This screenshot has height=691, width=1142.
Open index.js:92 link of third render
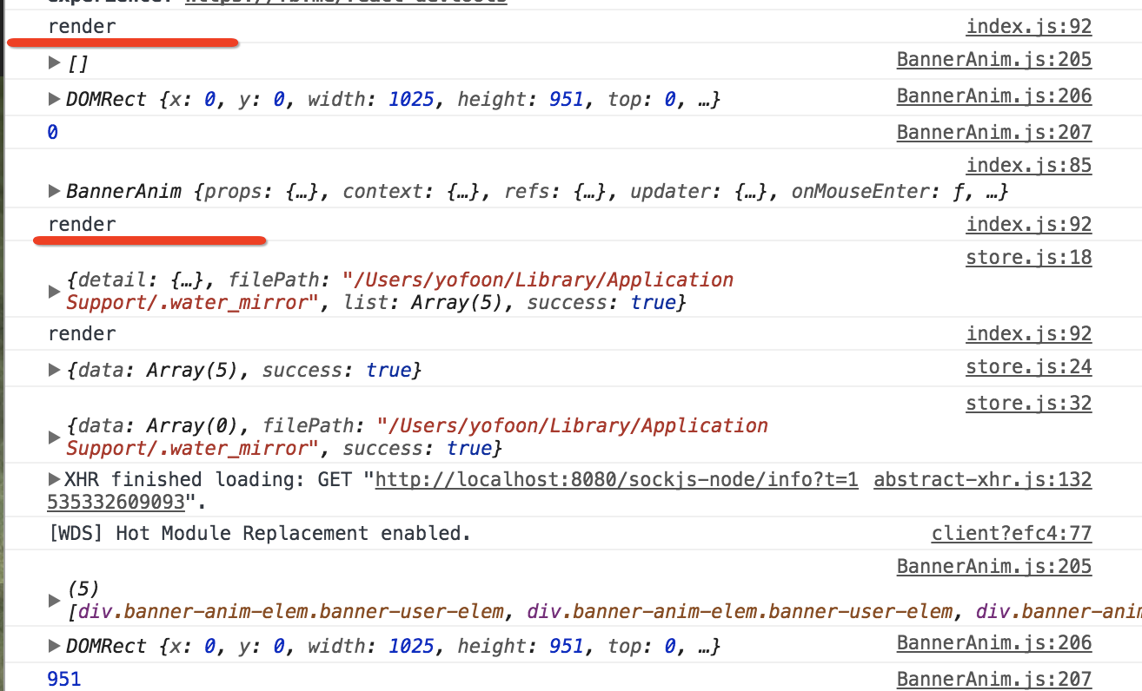coord(1028,333)
